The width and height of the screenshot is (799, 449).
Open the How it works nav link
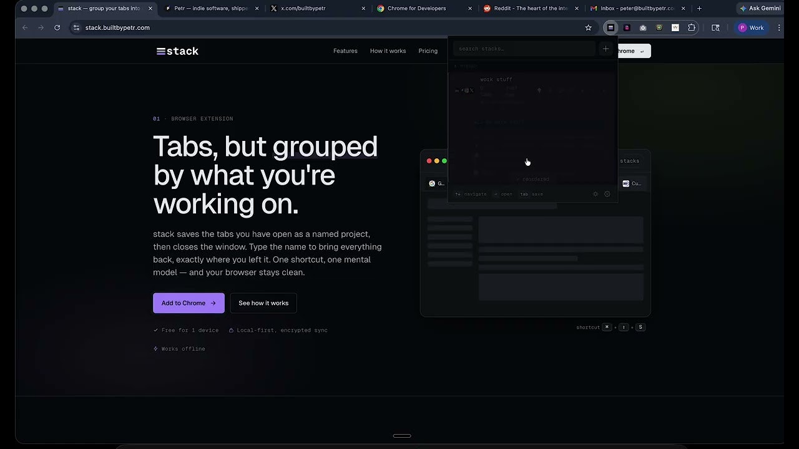(388, 51)
